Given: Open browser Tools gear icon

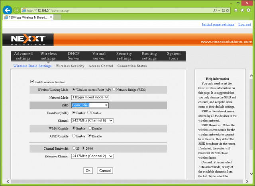Looking at the screenshot, I should (249, 10).
